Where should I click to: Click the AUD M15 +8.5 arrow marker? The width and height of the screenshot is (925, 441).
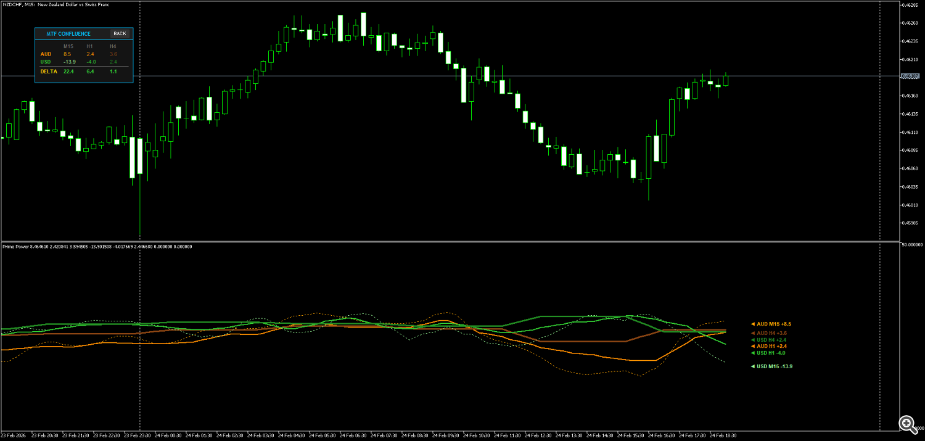753,324
